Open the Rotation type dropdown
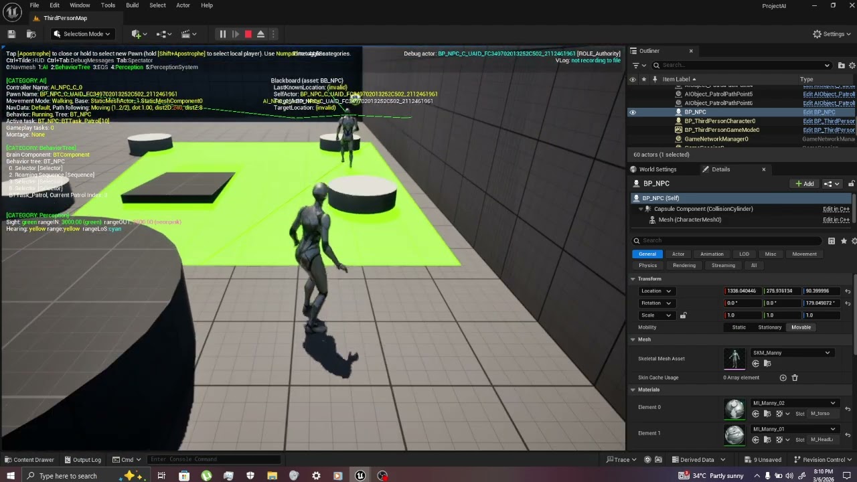This screenshot has width=857, height=482. tap(656, 303)
